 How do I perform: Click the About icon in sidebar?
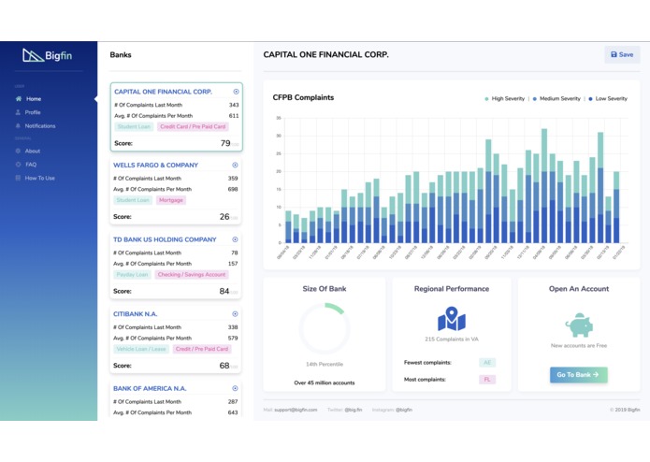tap(18, 151)
